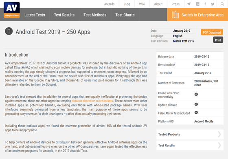The width and height of the screenshot is (228, 159).
Task: Go to Latest Tests
Action: [35, 15]
